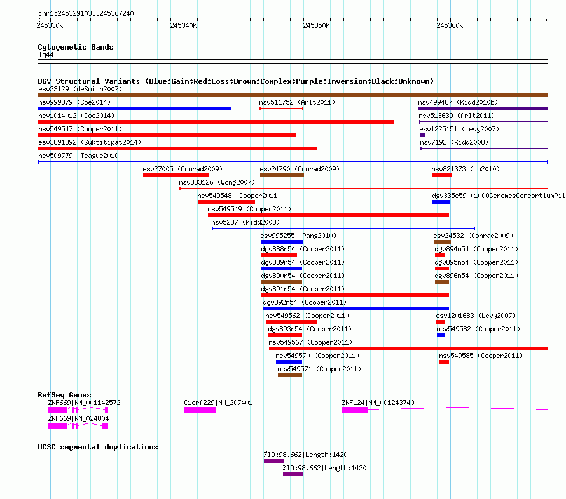Click the nsv549547 (Cooper2011) variant label
566x499 pixels.
click(x=80, y=129)
